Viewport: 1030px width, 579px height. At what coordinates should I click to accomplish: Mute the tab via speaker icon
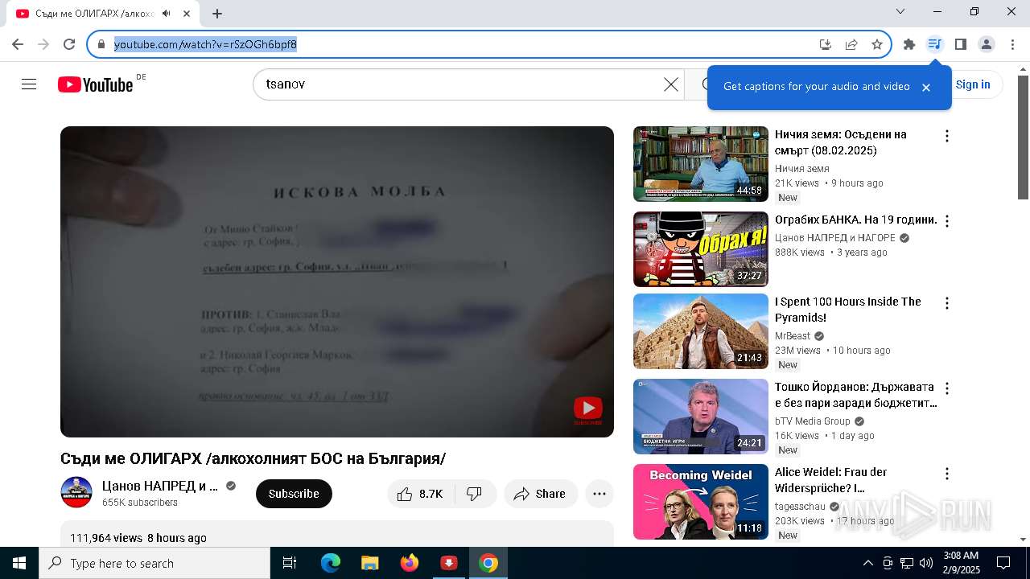167,14
